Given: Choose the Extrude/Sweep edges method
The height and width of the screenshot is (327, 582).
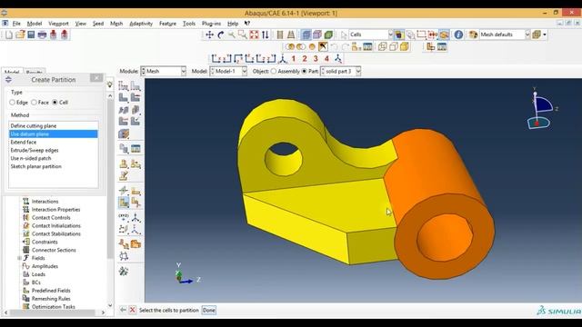Looking at the screenshot, I should (x=54, y=150).
